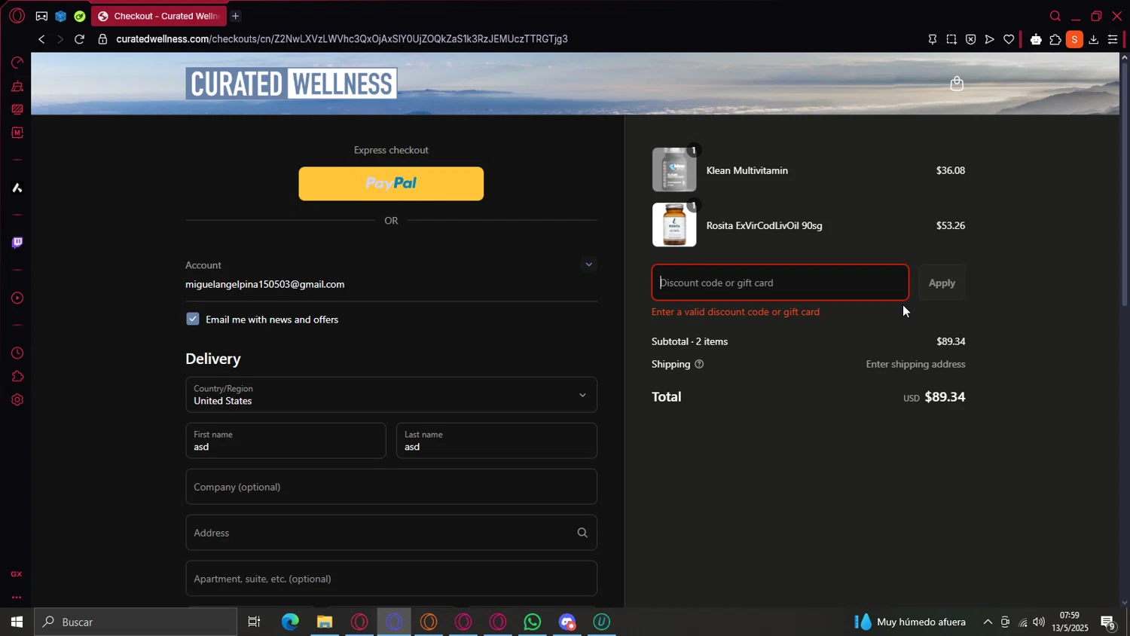Open the shopping bag cart icon

[x=957, y=83]
